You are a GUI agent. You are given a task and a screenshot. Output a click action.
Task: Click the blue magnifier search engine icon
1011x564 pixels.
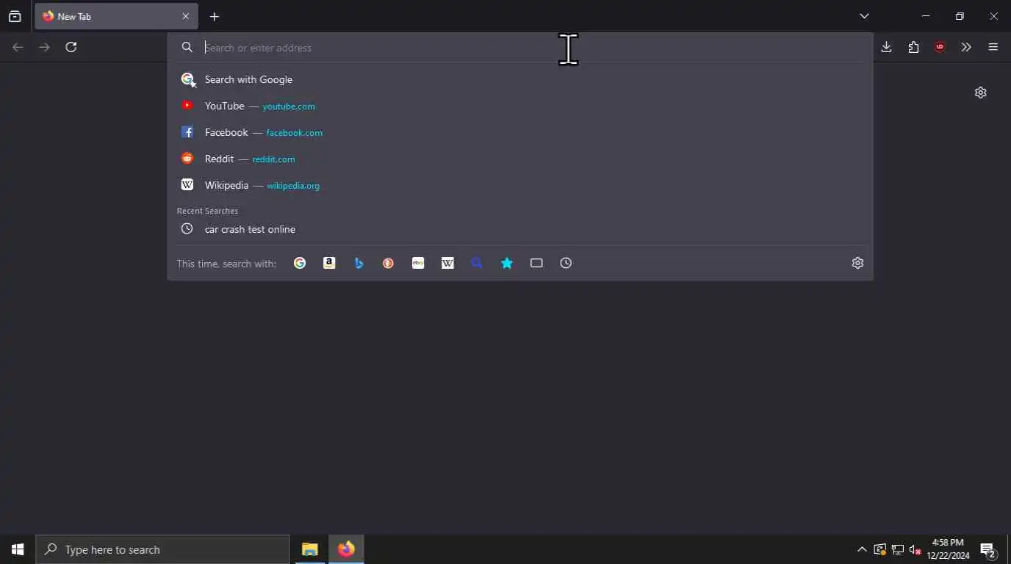click(x=477, y=263)
